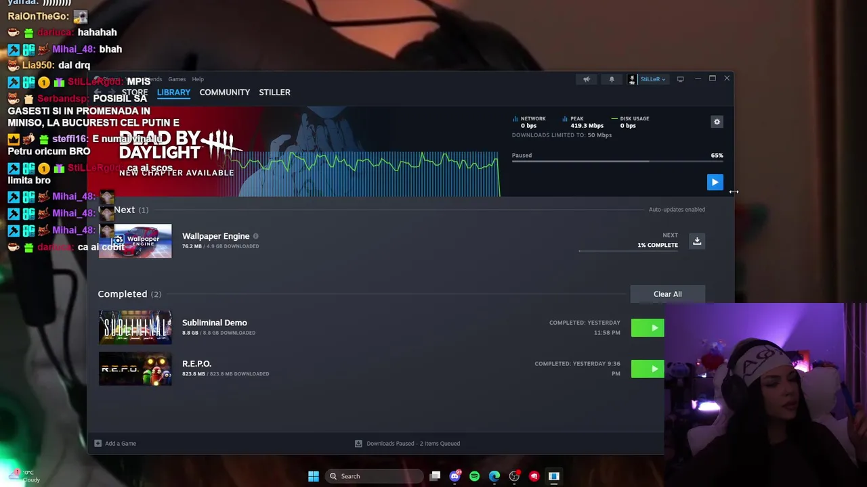The image size is (867, 487).
Task: Open Discord from the taskbar
Action: (454, 476)
